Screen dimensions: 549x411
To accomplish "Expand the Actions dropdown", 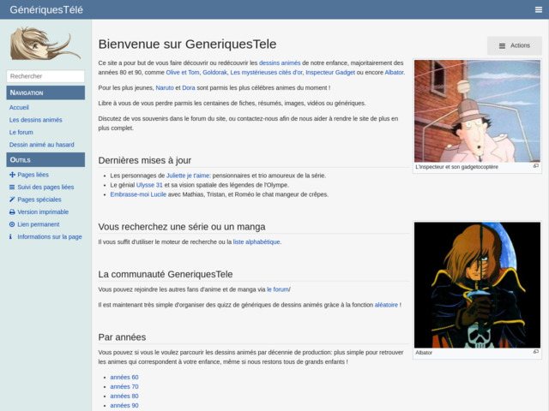I will (515, 45).
